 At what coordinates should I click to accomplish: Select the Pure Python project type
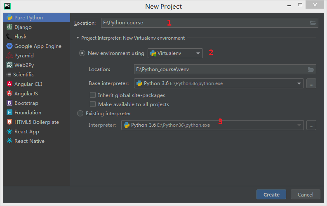(37, 17)
